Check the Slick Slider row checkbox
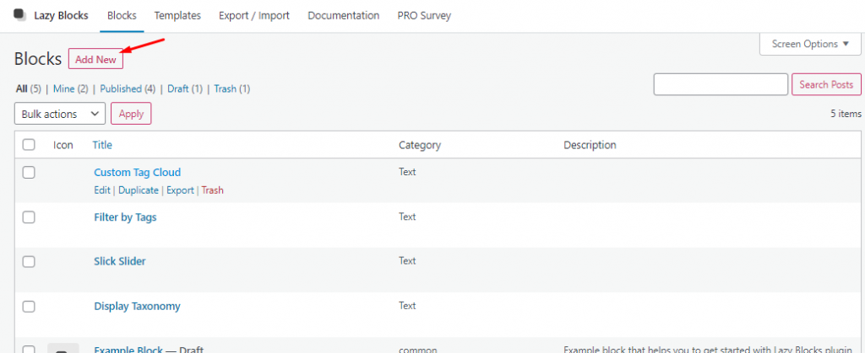Screen dimensions: 865x353 point(29,262)
